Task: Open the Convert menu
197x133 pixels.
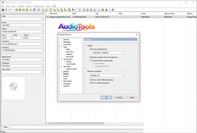Action: tap(20, 6)
